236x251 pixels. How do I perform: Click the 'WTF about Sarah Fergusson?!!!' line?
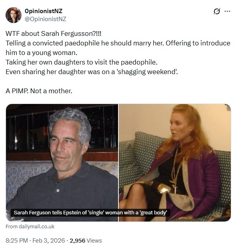point(53,33)
